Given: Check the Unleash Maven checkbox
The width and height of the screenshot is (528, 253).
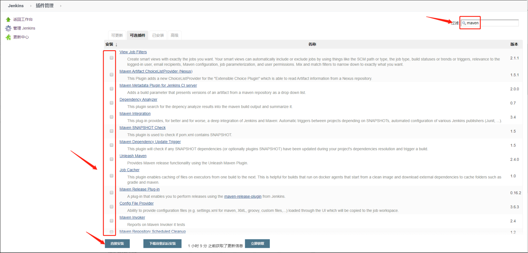Looking at the screenshot, I should coord(112,159).
